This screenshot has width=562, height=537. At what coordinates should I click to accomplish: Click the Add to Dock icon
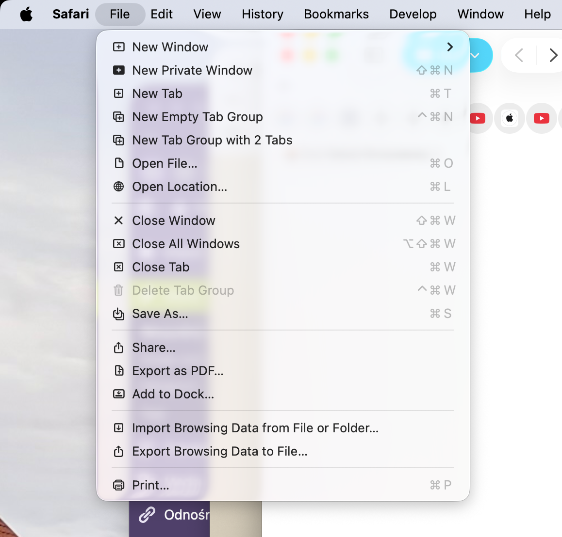(x=118, y=394)
